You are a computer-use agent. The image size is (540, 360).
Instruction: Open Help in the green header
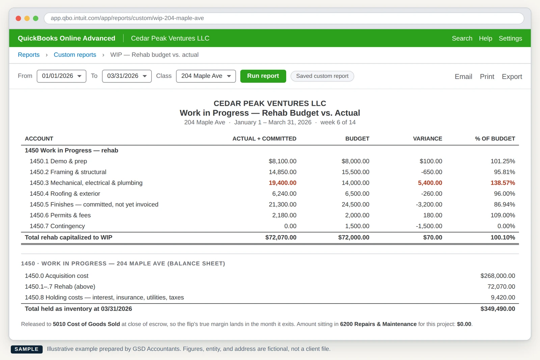(x=485, y=38)
